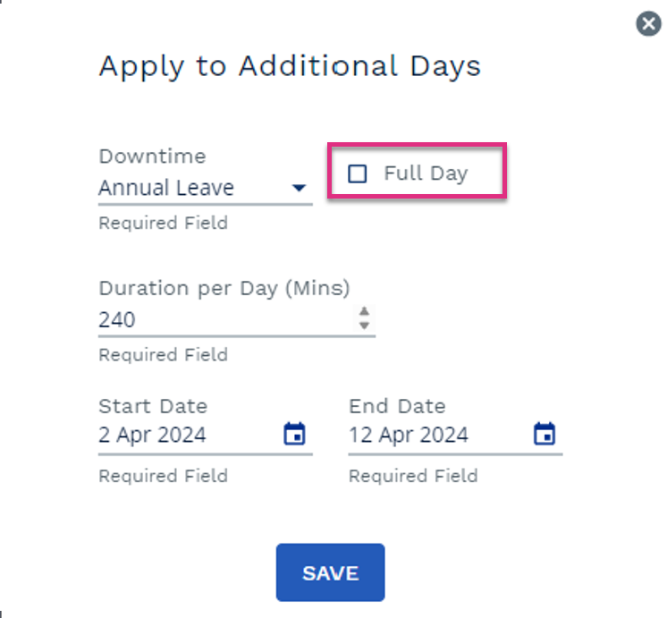
Task: Select the 2 Apr 2024 start date field
Action: pyautogui.click(x=206, y=436)
